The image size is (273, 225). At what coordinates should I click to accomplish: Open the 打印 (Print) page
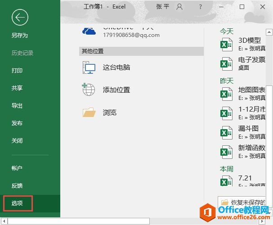tap(17, 71)
